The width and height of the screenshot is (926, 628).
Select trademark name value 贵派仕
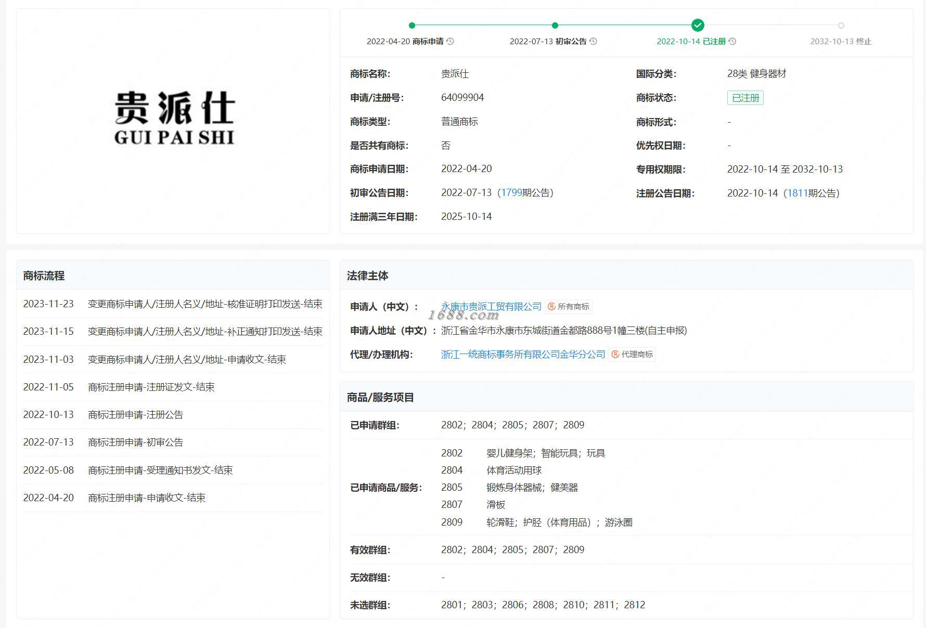coord(455,74)
